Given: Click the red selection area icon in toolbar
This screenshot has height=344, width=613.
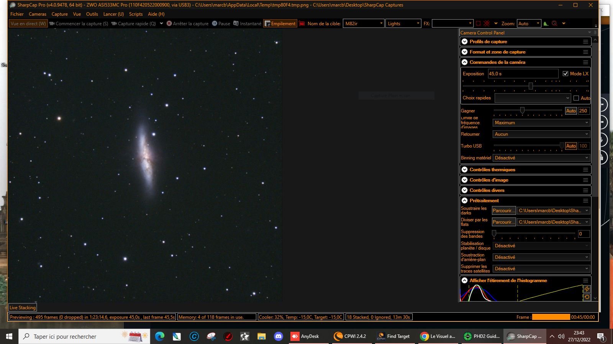Looking at the screenshot, I should click(x=478, y=23).
